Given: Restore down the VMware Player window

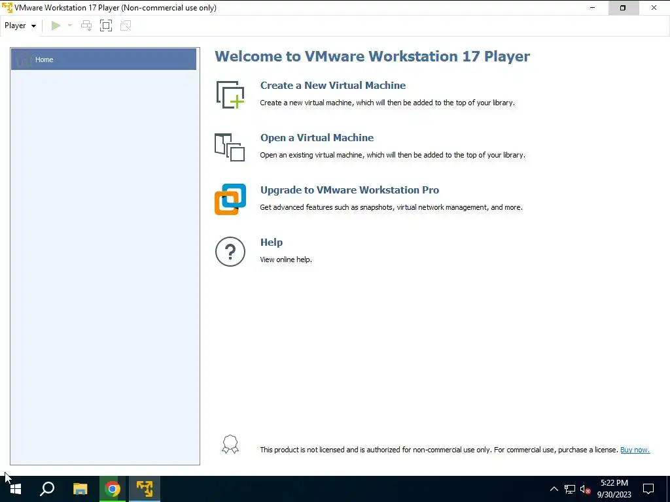Looking at the screenshot, I should point(623,8).
